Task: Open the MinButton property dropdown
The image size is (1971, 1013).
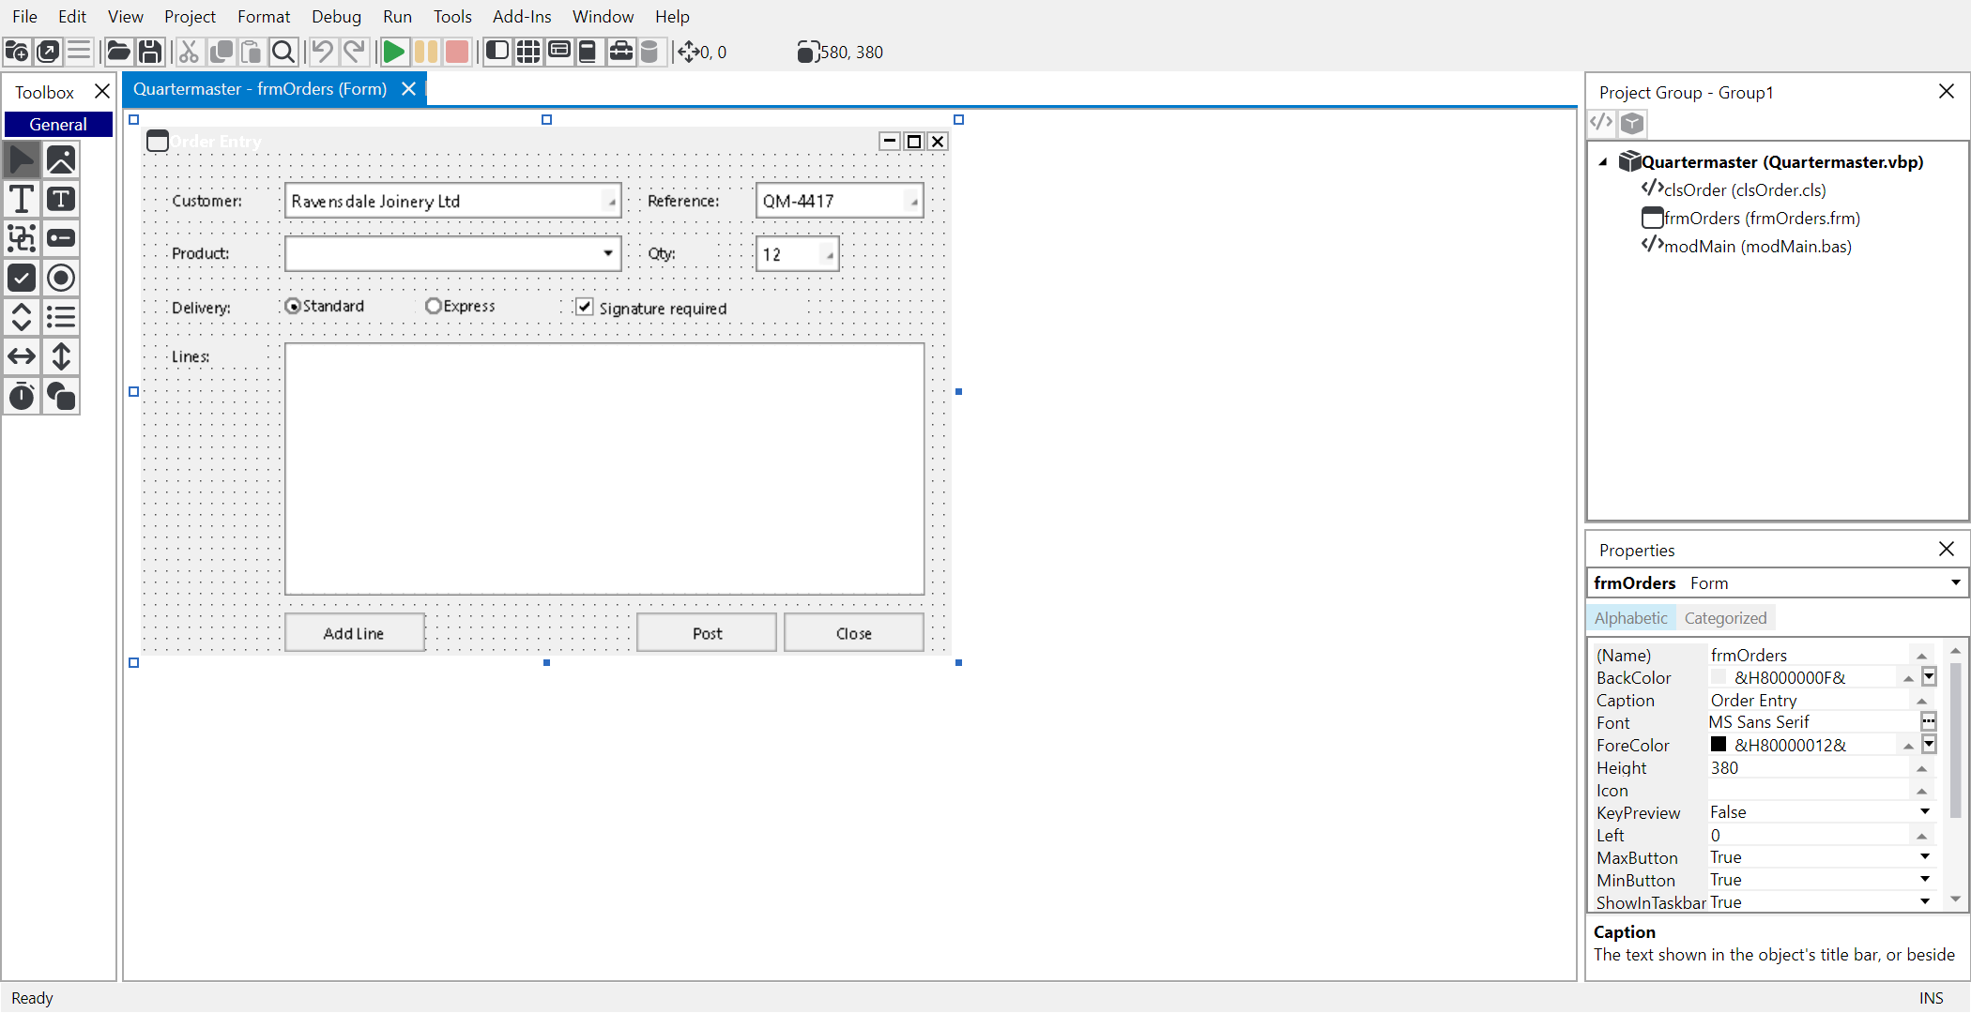Action: [x=1925, y=880]
